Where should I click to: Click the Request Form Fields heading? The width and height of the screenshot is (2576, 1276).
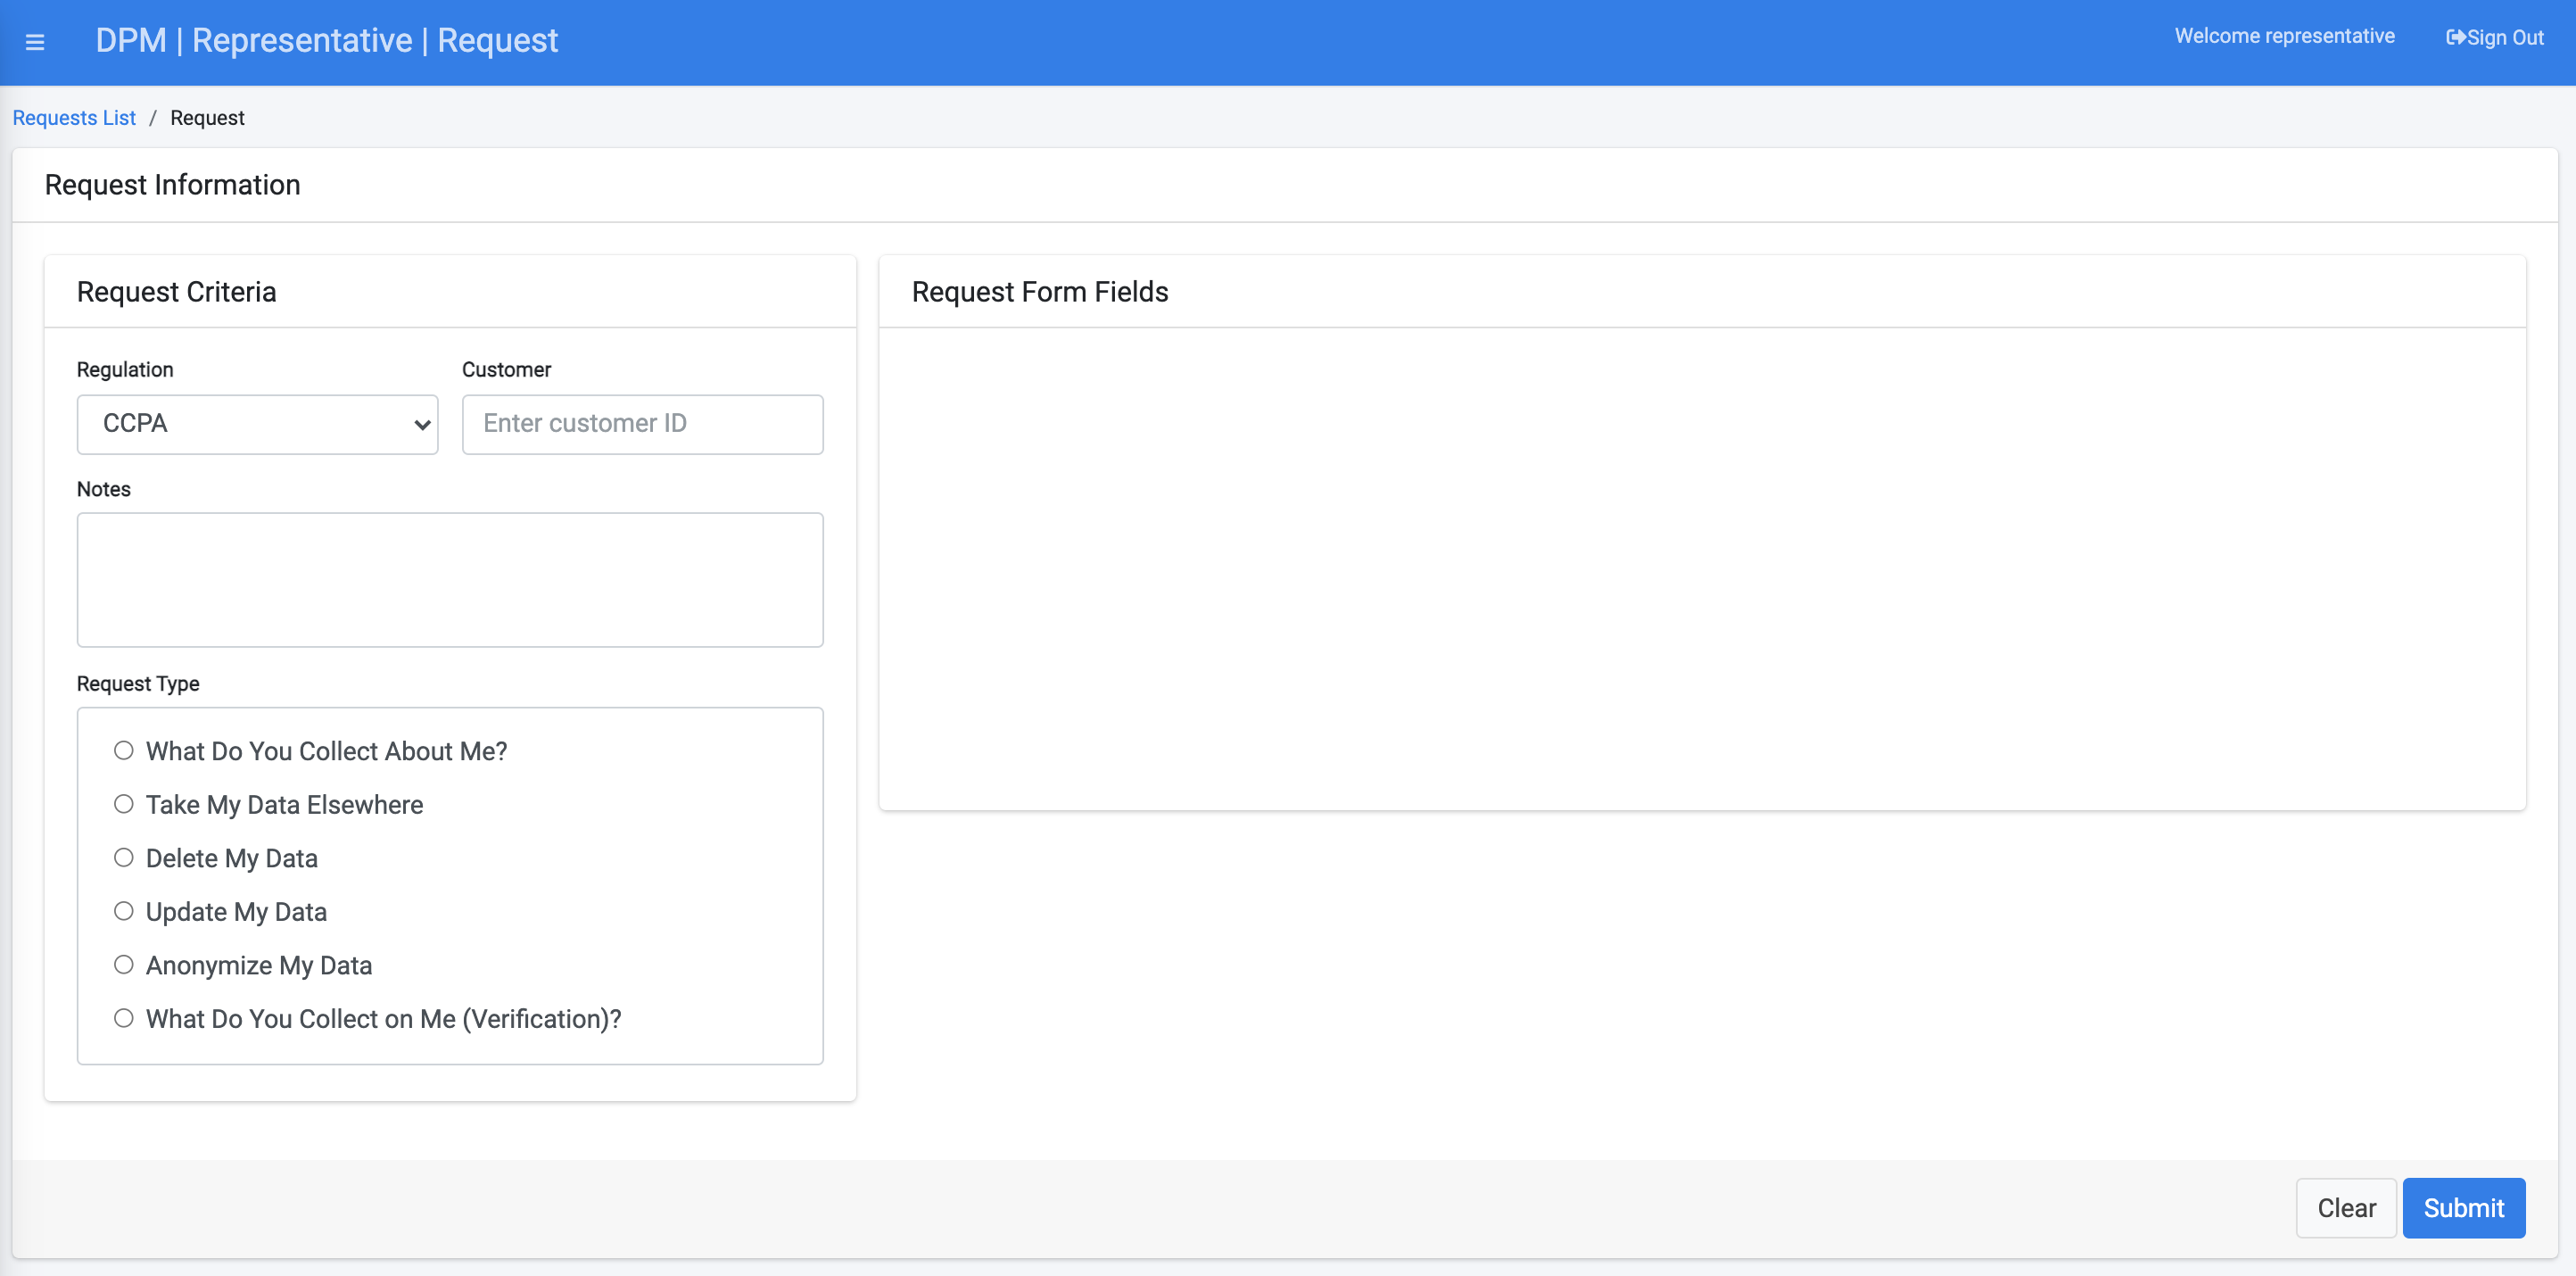(x=1040, y=292)
